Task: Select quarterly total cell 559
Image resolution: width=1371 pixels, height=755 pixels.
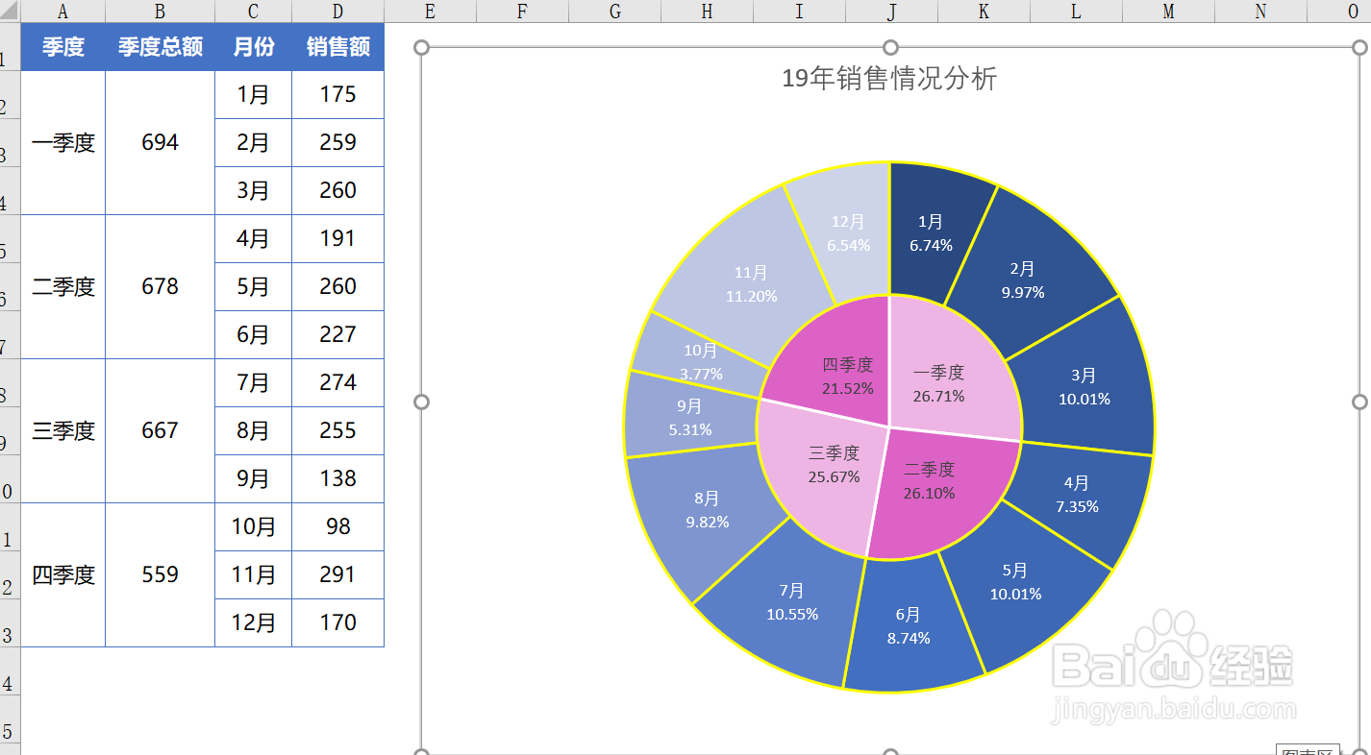Action: (x=161, y=575)
